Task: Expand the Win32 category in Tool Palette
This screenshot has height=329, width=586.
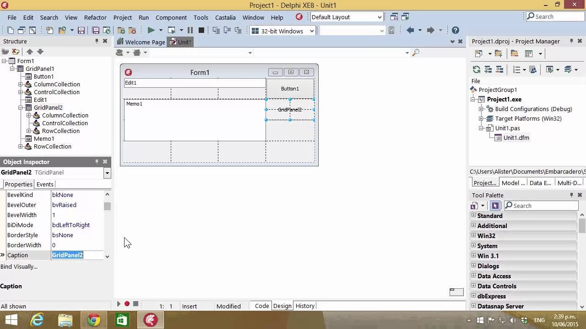Action: (x=474, y=236)
